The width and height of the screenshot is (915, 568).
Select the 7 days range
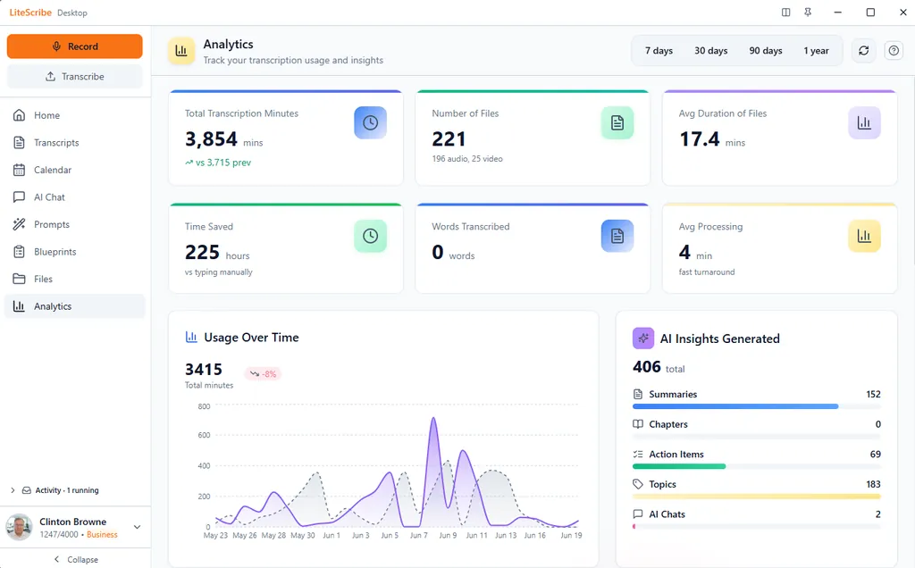pyautogui.click(x=659, y=51)
